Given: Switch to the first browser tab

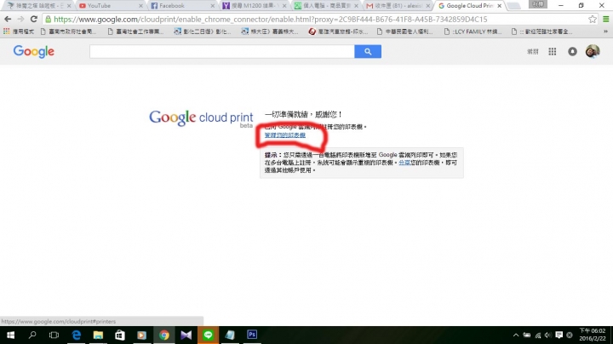Looking at the screenshot, I should (37, 6).
